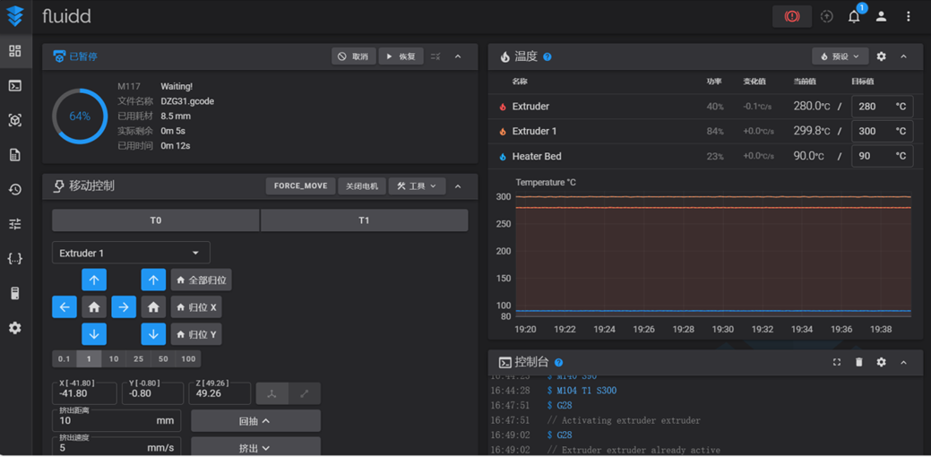Home all axes with center home icon
Screen dimensions: 931x457
pyautogui.click(x=94, y=307)
